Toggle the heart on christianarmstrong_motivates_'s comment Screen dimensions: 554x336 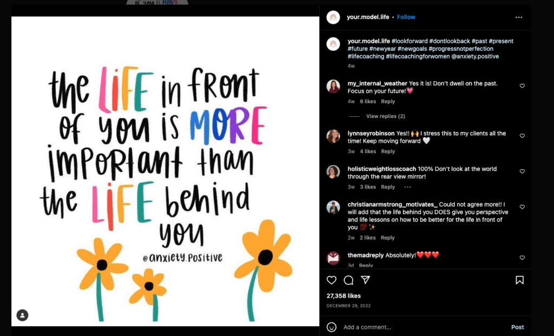pos(522,207)
